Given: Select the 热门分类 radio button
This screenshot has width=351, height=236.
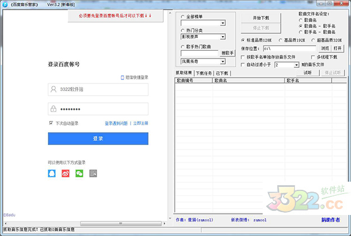Looking at the screenshot, I should click(183, 30).
